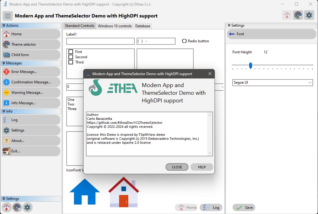Image resolution: width=318 pixels, height=214 pixels.
Task: Click the Error Message icon
Action: pos(7,71)
